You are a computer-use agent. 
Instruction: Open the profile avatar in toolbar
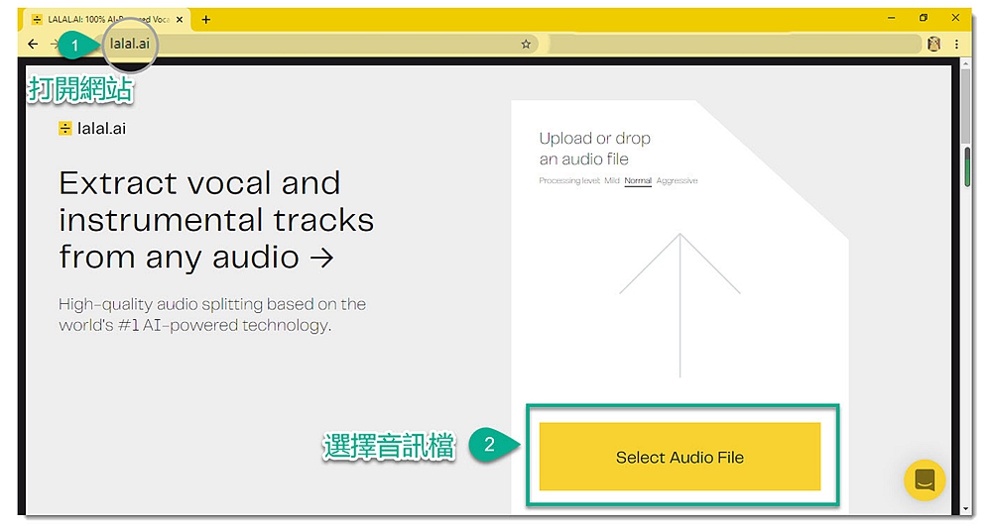click(933, 44)
